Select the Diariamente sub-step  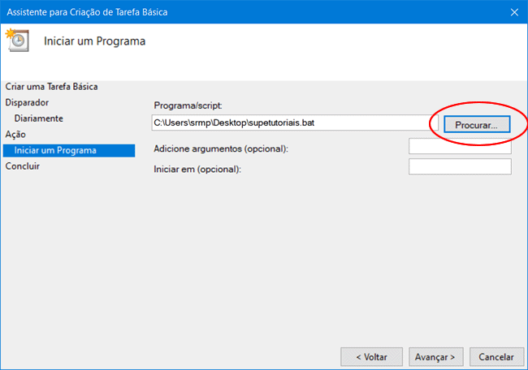[38, 118]
